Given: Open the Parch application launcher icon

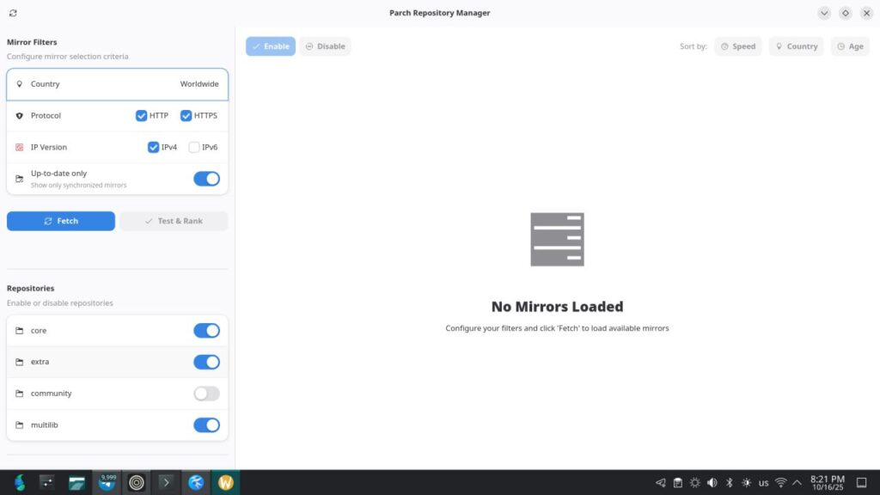Looking at the screenshot, I should [19, 482].
